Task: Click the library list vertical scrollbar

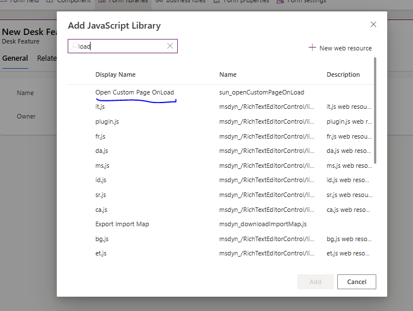Action: point(375,111)
